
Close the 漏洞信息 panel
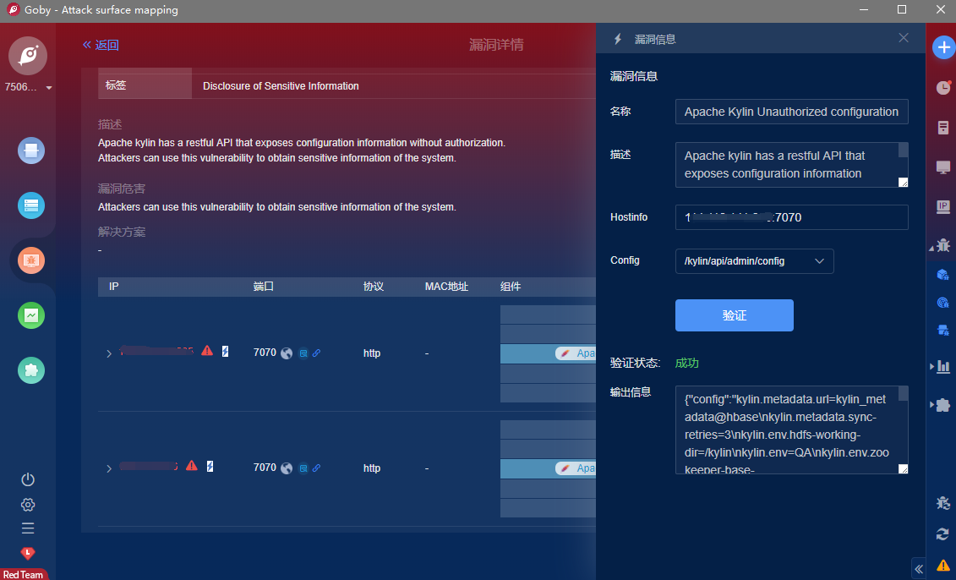(x=904, y=38)
